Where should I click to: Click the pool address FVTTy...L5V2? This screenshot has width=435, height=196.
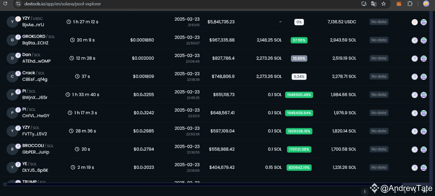pyautogui.click(x=35, y=134)
